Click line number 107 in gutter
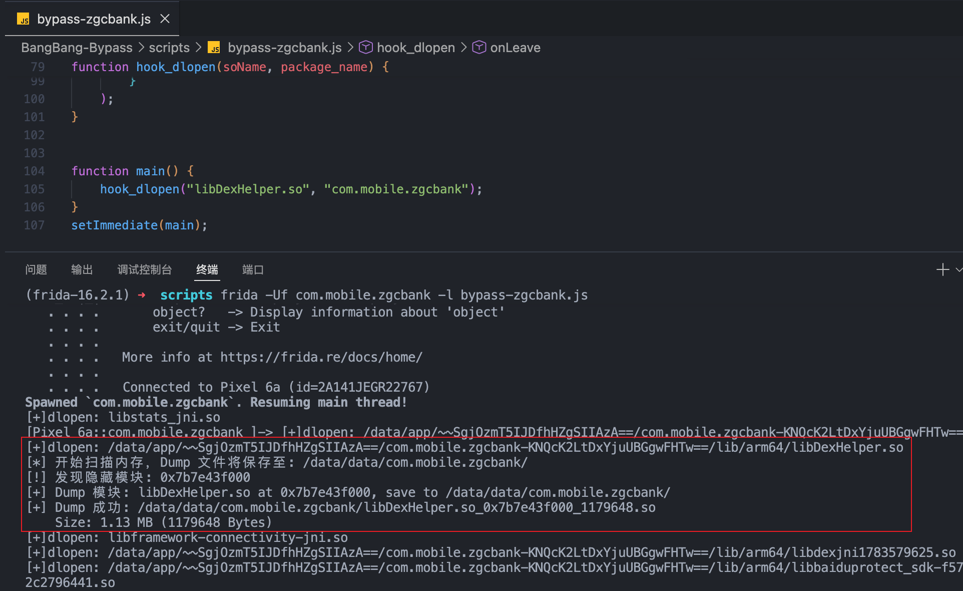This screenshot has width=963, height=591. click(x=34, y=225)
